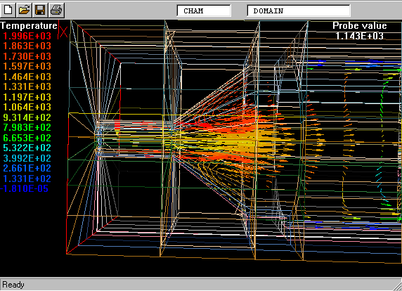Click the 1.197E+03 yellow legend value
Image resolution: width=402 pixels, height=291 pixels.
pos(27,97)
